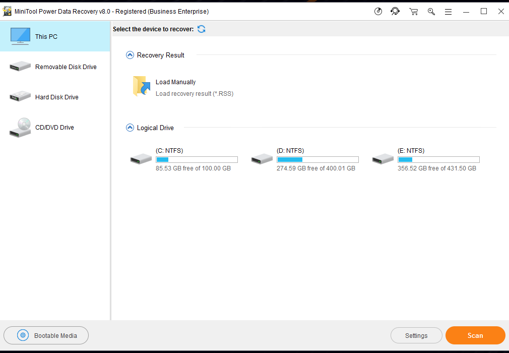Click '85.53 GB free of 100.00 GB'
This screenshot has width=509, height=353.
coord(193,168)
